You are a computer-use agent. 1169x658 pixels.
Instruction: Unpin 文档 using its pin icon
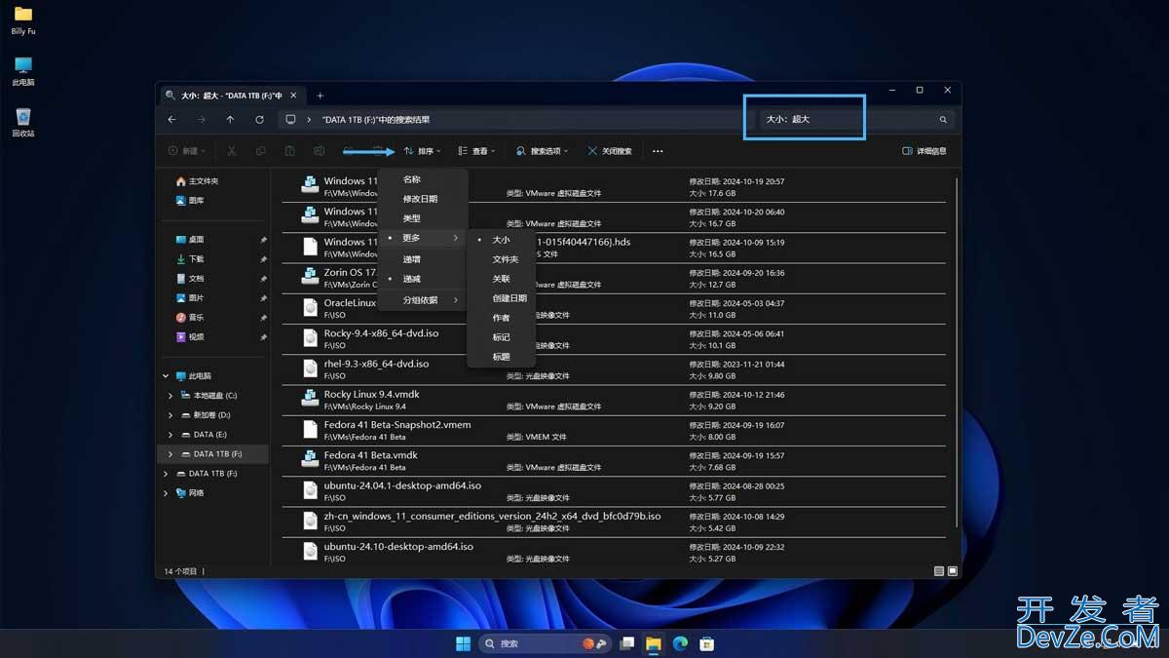263,279
